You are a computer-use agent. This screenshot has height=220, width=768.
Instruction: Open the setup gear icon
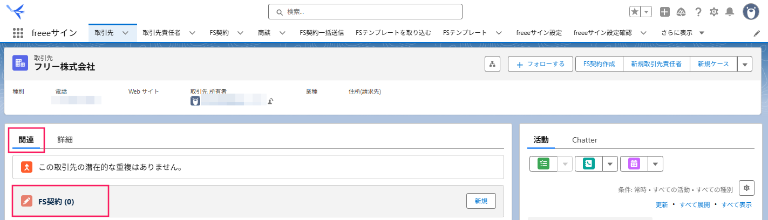click(714, 12)
